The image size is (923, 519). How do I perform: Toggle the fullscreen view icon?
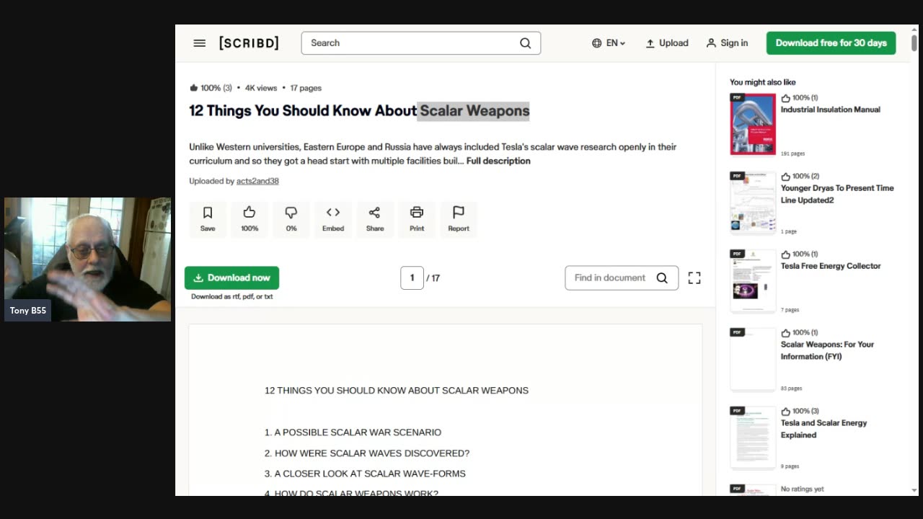click(x=694, y=278)
